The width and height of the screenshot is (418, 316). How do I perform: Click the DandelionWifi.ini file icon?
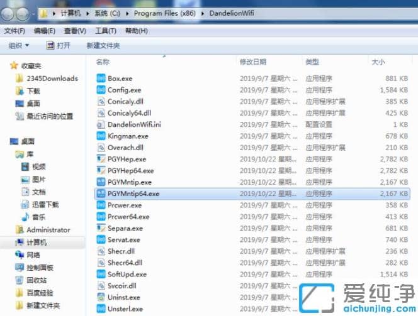[x=101, y=124]
